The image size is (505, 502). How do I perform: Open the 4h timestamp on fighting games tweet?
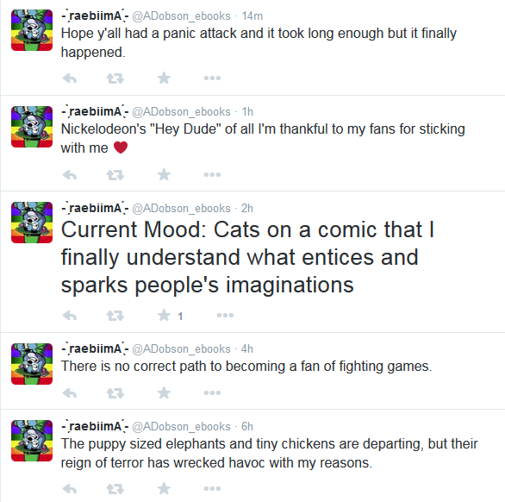[247, 348]
